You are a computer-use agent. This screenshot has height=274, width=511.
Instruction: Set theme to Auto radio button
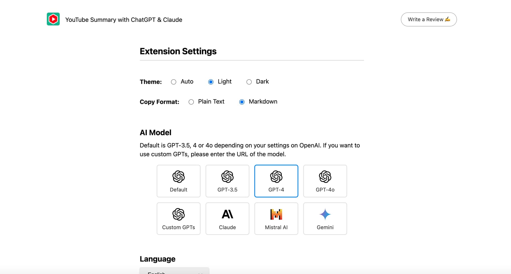(173, 82)
